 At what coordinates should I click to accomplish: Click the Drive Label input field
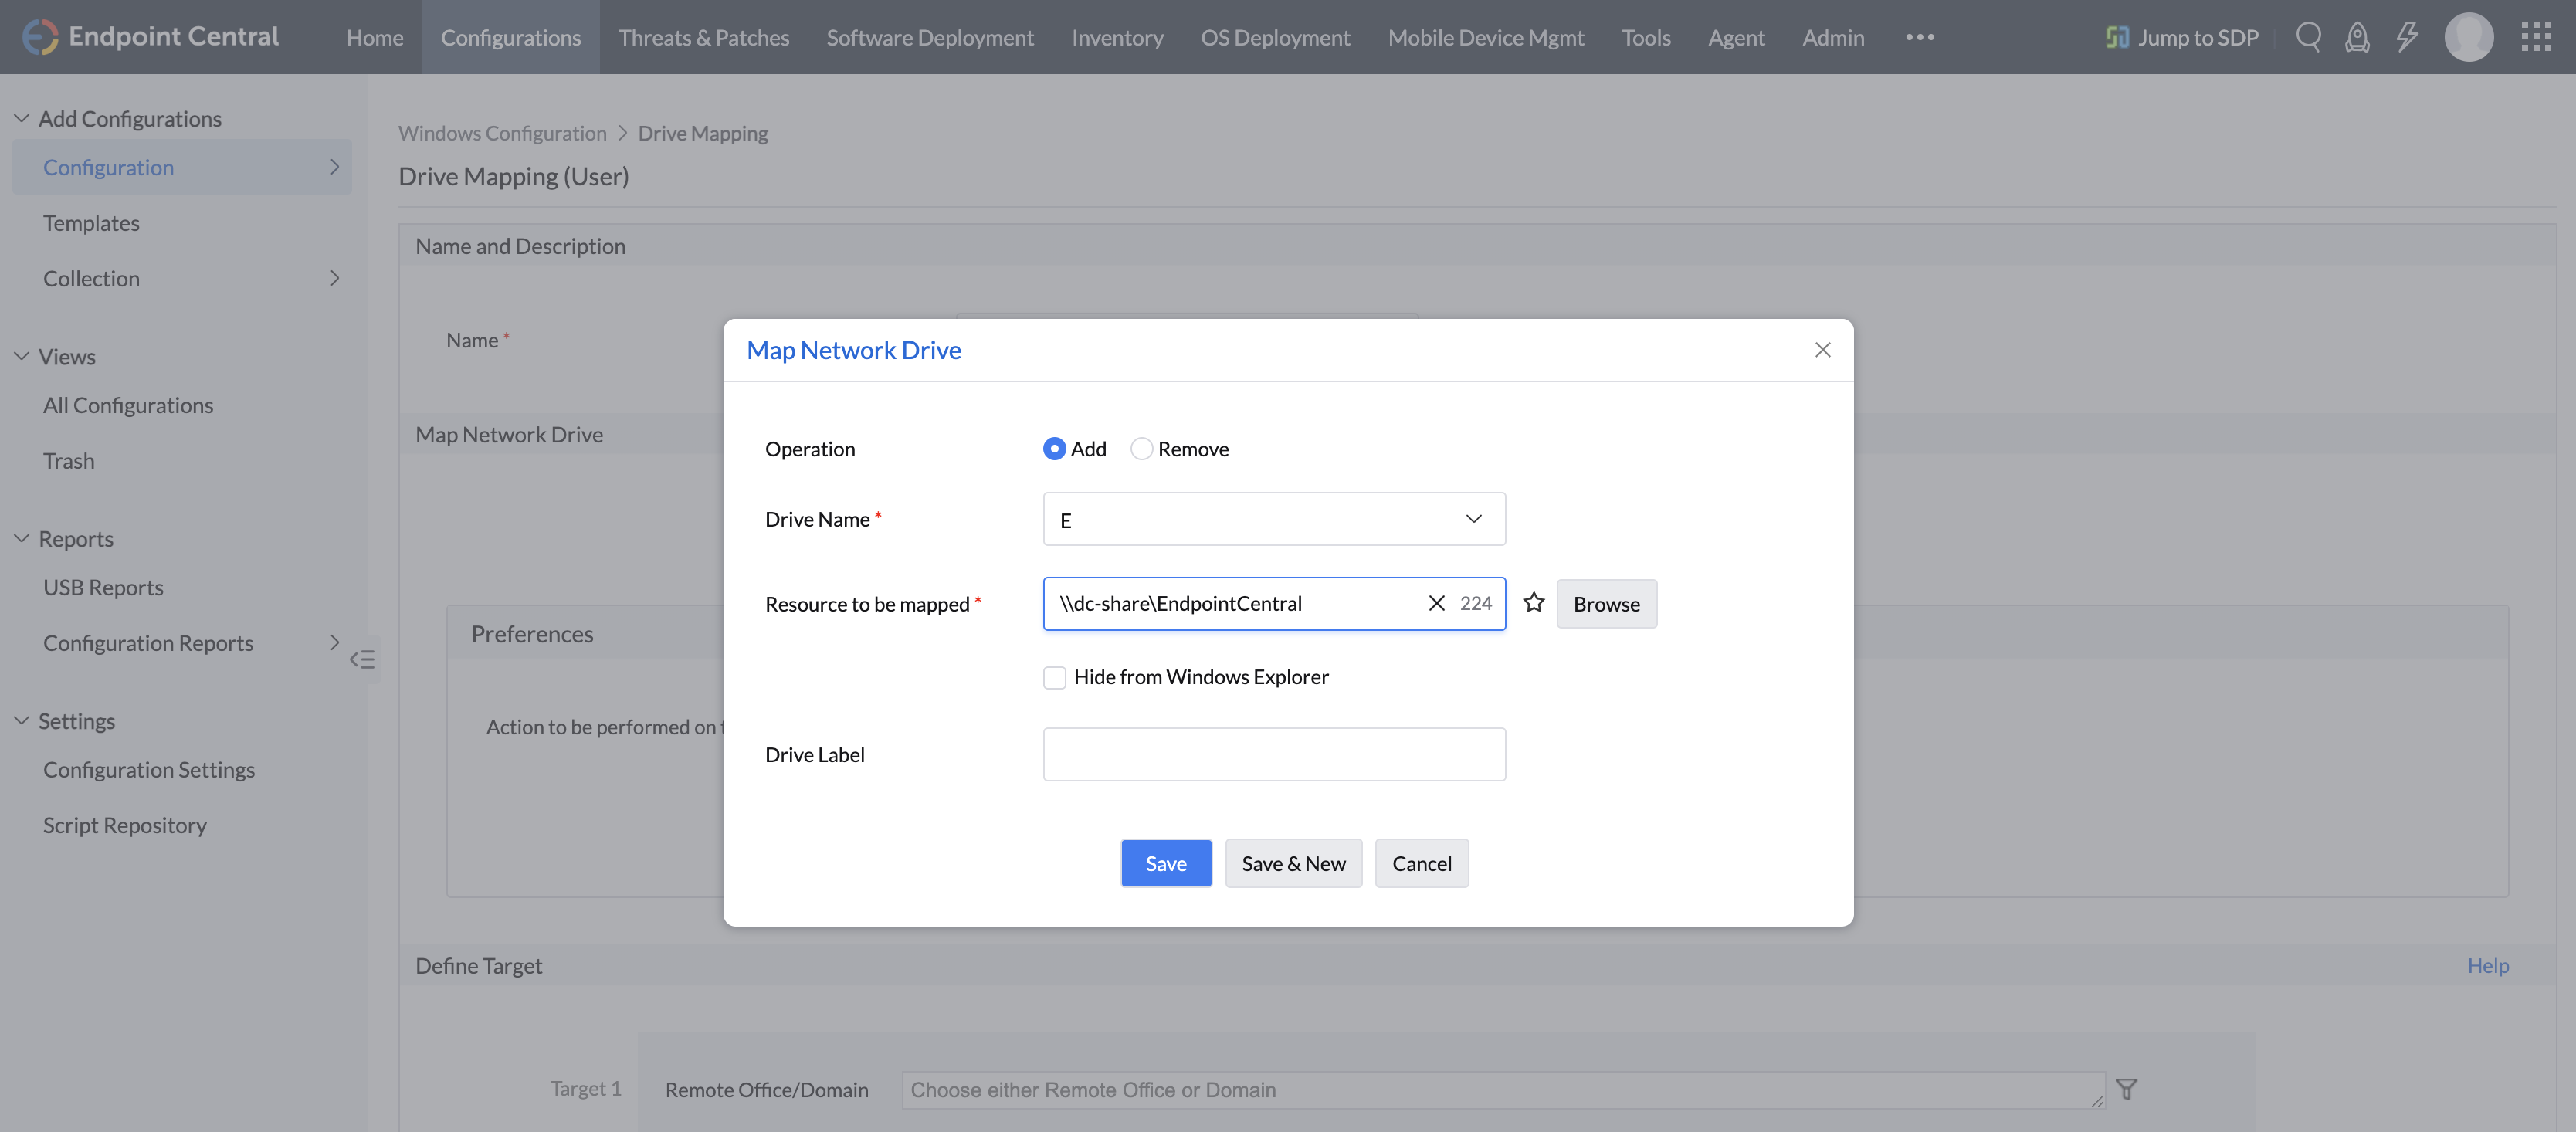coord(1273,754)
